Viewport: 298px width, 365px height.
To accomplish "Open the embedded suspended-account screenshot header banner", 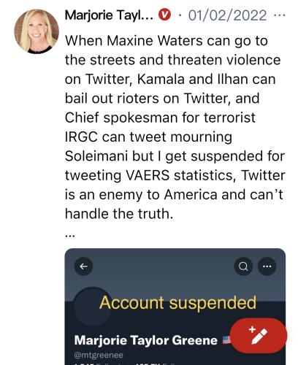I will tap(175, 275).
